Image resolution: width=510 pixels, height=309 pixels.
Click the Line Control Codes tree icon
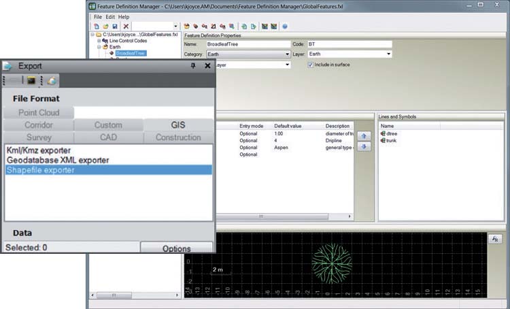[105, 41]
